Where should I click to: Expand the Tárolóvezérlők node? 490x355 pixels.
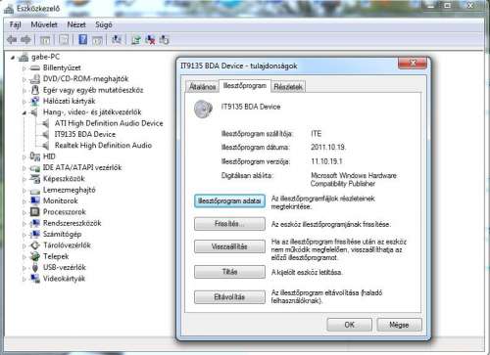(x=24, y=245)
